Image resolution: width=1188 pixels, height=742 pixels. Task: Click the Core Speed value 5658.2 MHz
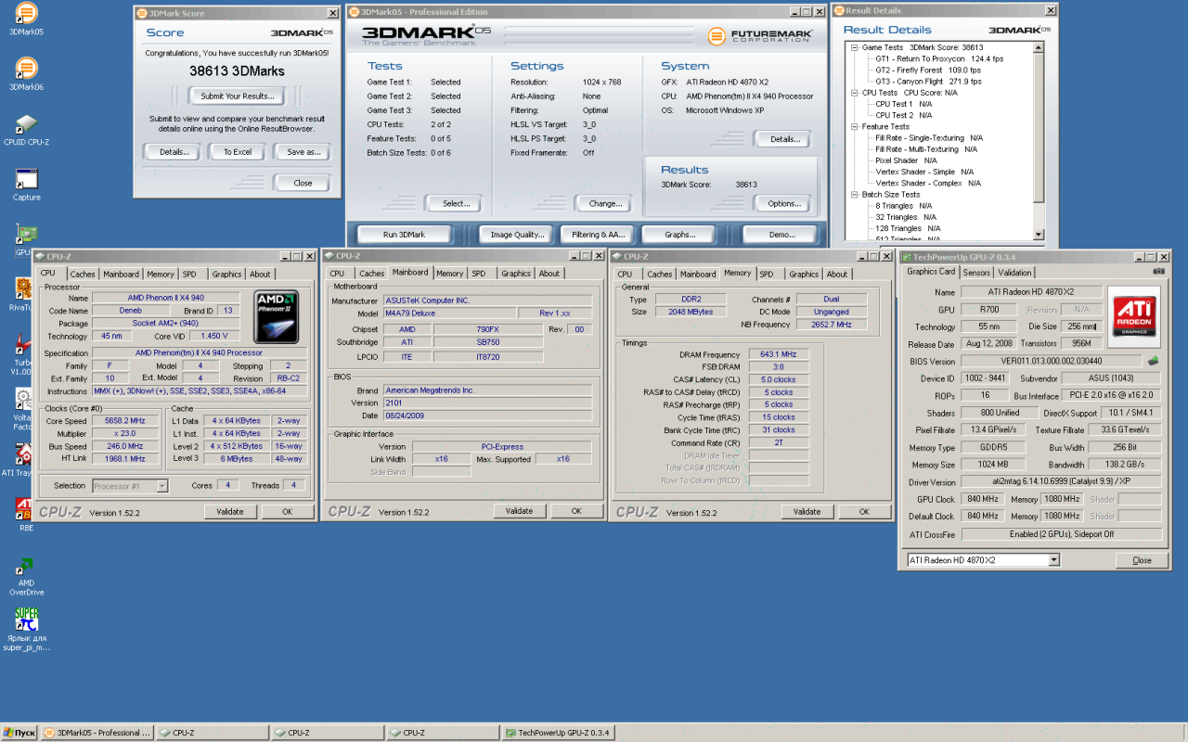pos(123,421)
